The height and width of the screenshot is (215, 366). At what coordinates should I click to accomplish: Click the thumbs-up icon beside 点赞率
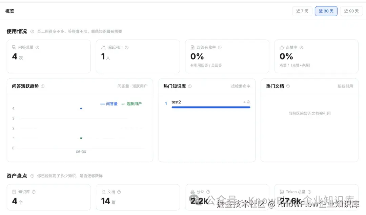click(x=282, y=47)
